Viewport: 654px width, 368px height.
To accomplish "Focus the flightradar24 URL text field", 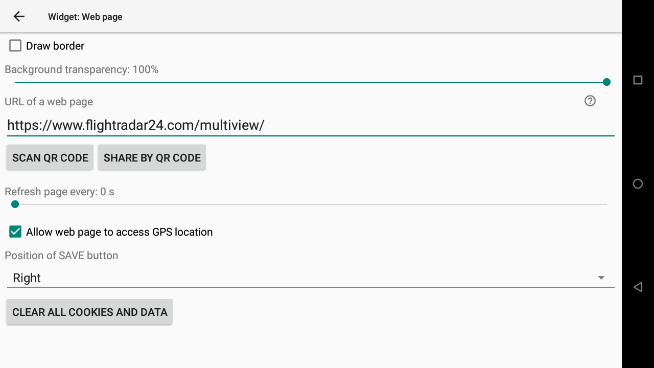I will [x=307, y=125].
